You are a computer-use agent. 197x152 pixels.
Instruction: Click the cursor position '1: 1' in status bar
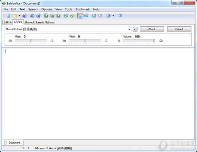[26, 148]
